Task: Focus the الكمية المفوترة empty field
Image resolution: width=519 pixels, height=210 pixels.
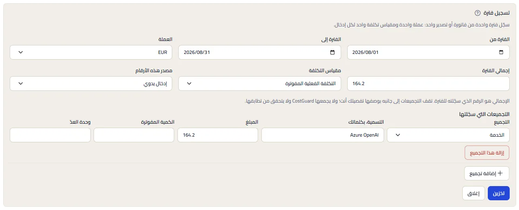Action: pos(134,135)
